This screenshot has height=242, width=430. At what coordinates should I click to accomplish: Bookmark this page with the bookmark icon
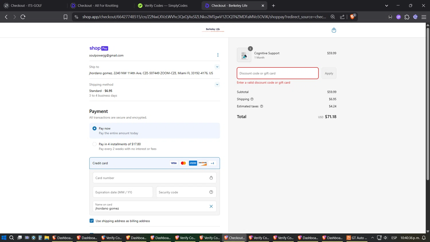coord(65,17)
